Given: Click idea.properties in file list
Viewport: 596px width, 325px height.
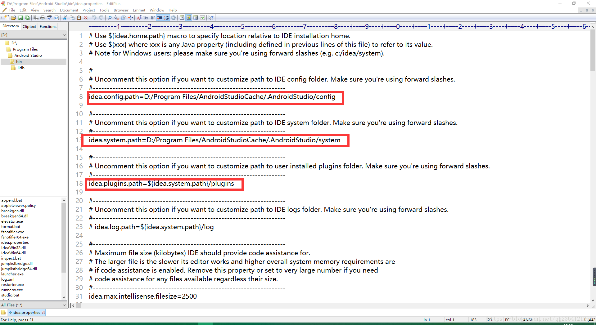Looking at the screenshot, I should tap(15, 243).
